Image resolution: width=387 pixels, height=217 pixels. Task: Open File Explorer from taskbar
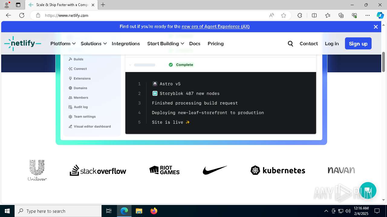(139, 211)
